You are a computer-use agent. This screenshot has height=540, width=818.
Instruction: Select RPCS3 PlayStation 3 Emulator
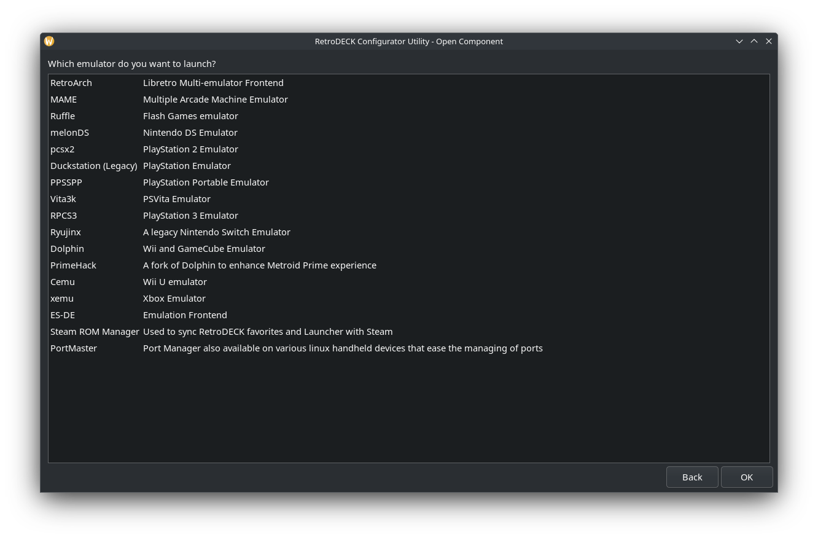point(64,216)
